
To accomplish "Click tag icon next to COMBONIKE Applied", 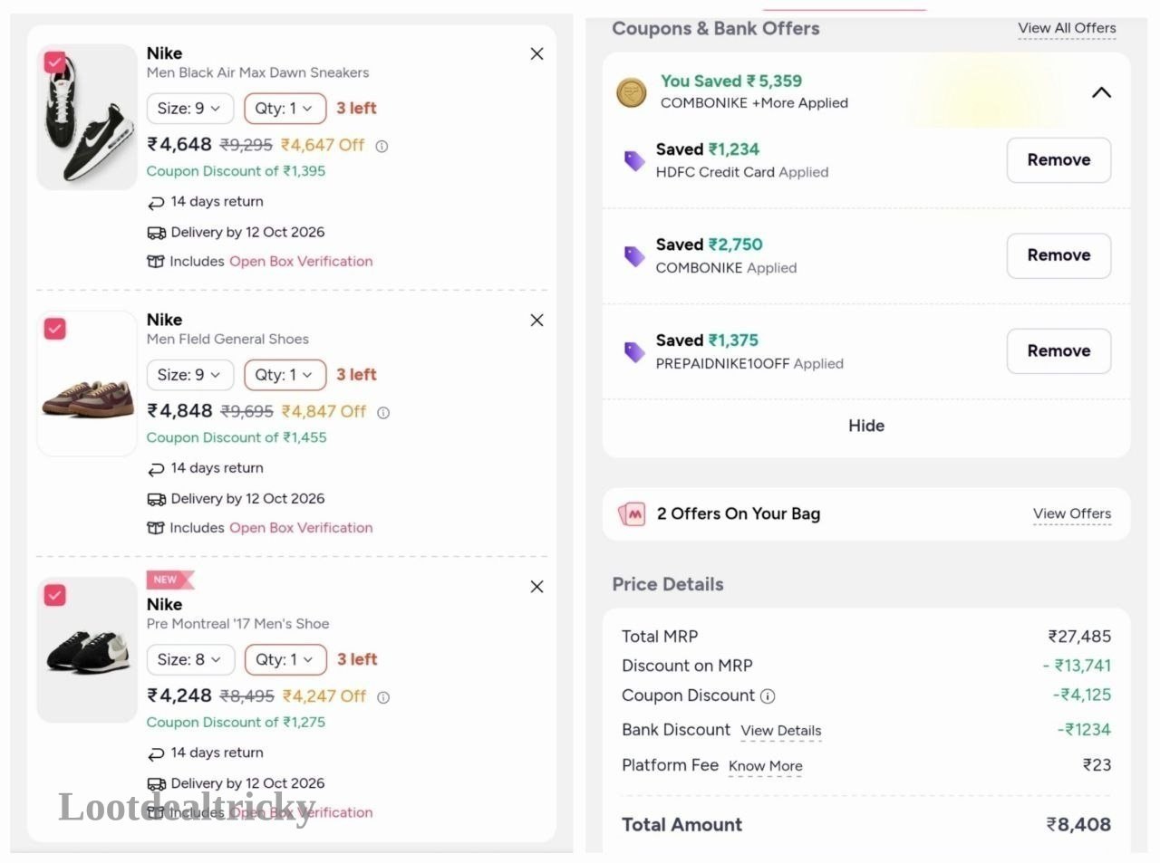I will coord(634,255).
